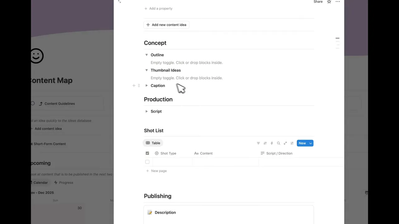Search within the Shot List database
399x224 pixels.
278,143
